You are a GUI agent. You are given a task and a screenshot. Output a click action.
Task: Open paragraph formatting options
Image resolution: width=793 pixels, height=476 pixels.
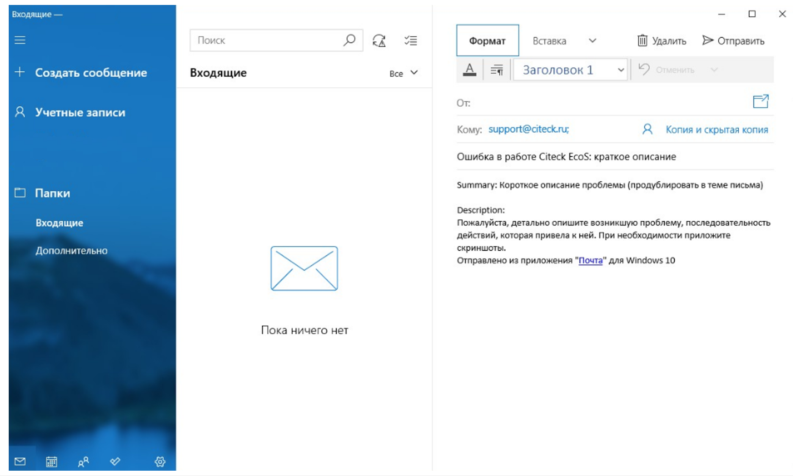pyautogui.click(x=496, y=70)
